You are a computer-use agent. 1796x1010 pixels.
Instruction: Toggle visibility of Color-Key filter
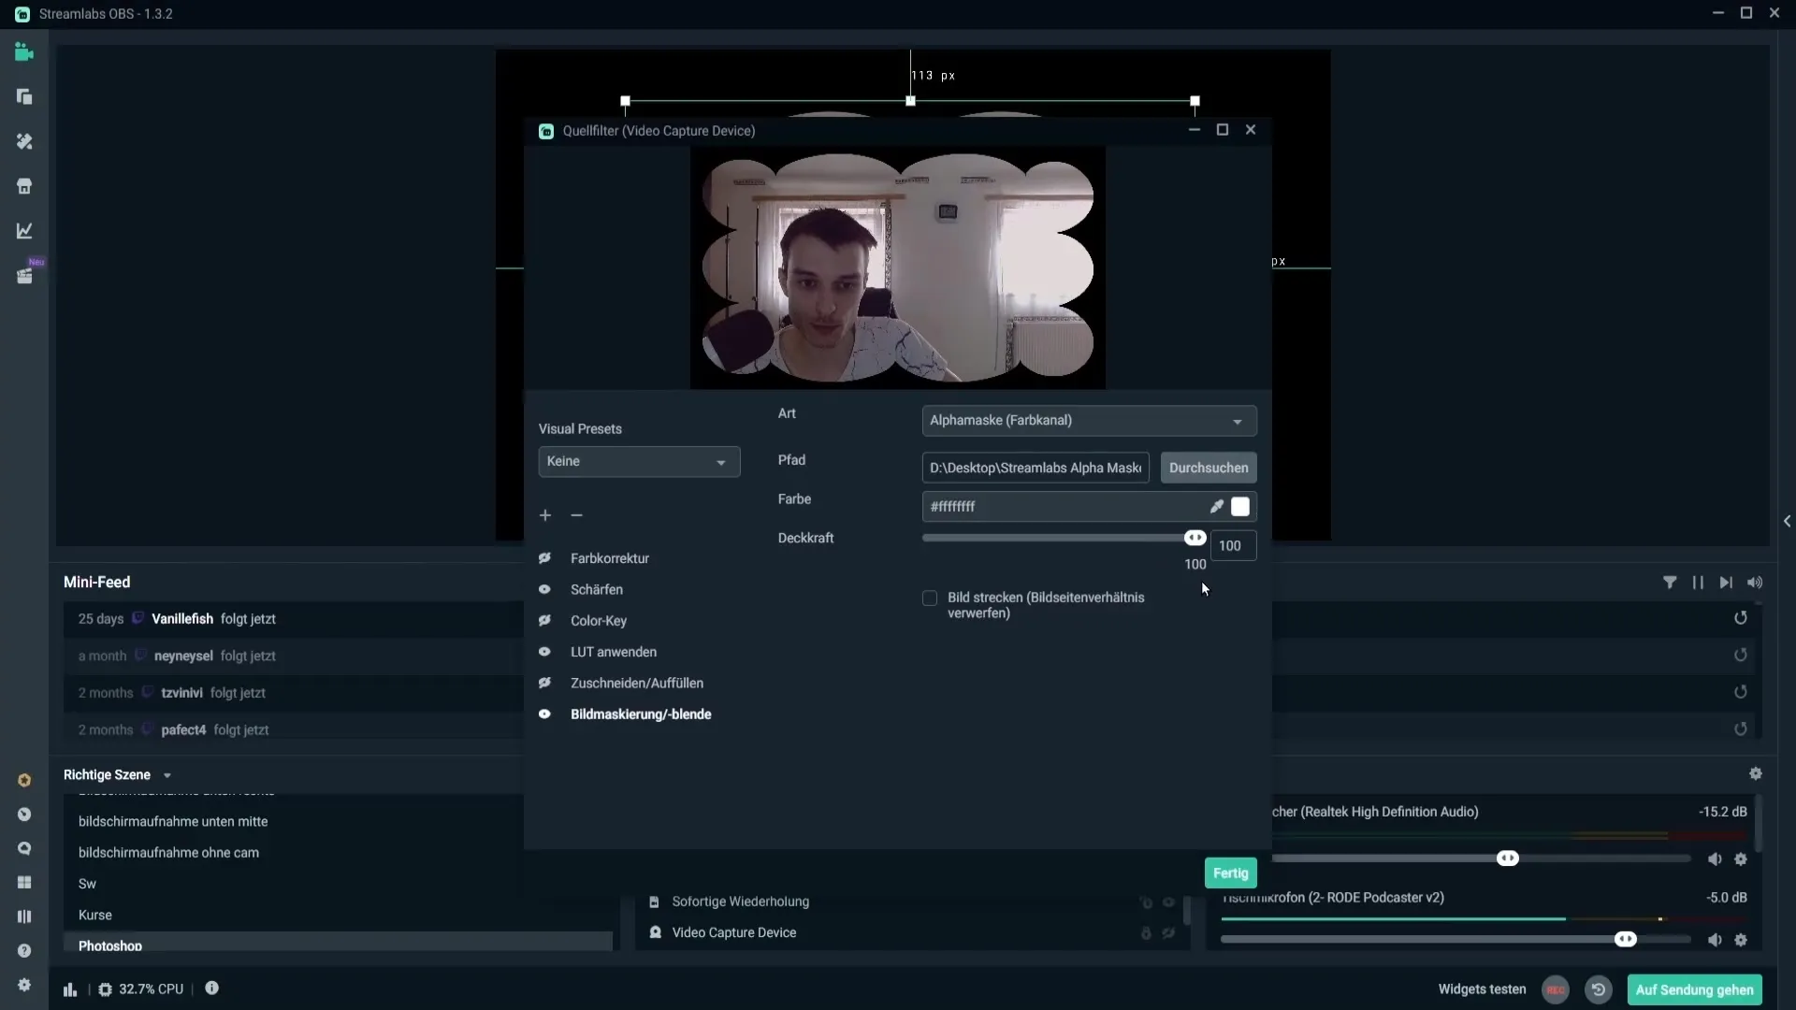pos(544,620)
